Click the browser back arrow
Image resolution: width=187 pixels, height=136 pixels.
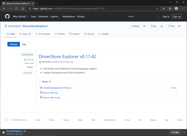[x=4, y=9]
